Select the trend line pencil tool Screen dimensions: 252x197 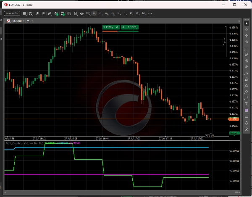247,55
